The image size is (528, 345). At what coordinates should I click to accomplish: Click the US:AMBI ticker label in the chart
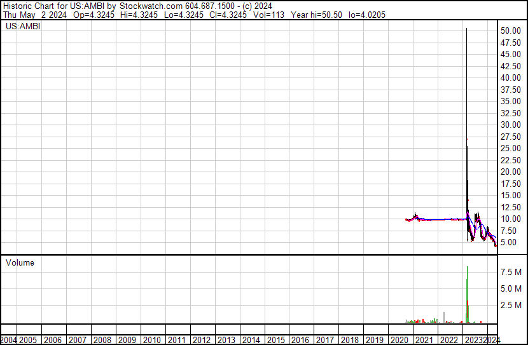(23, 27)
